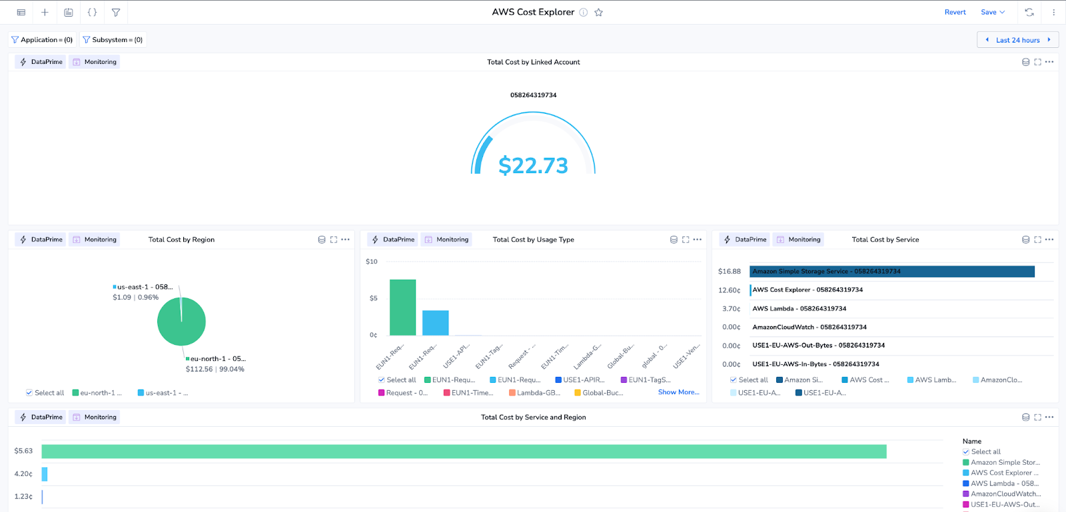Expand Total Cost by Service widget to fullscreen
The height and width of the screenshot is (512, 1066).
(1037, 240)
